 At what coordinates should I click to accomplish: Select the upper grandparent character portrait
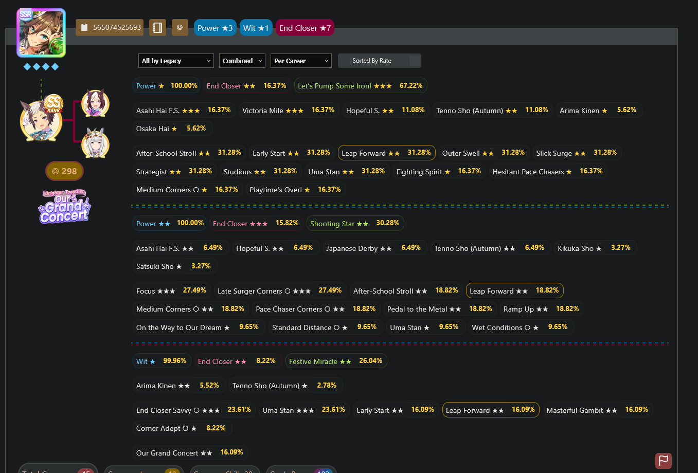point(95,103)
